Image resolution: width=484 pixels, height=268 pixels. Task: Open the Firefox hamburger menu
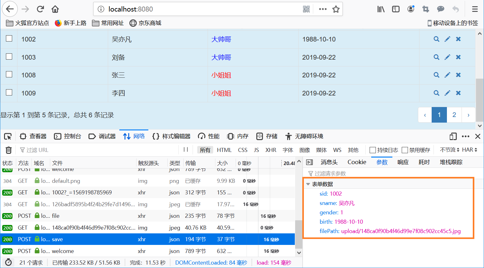coord(475,9)
